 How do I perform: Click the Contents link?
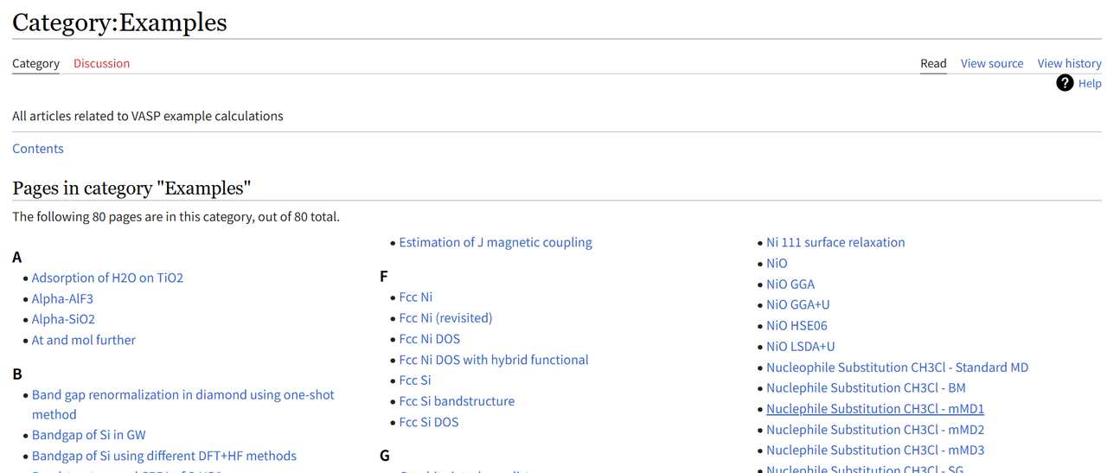38,148
